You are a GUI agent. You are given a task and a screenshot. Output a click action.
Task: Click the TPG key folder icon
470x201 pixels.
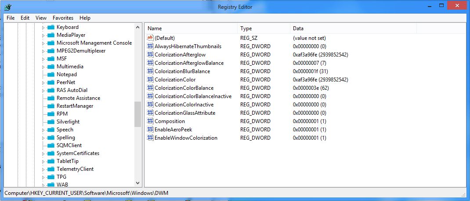[51, 177]
